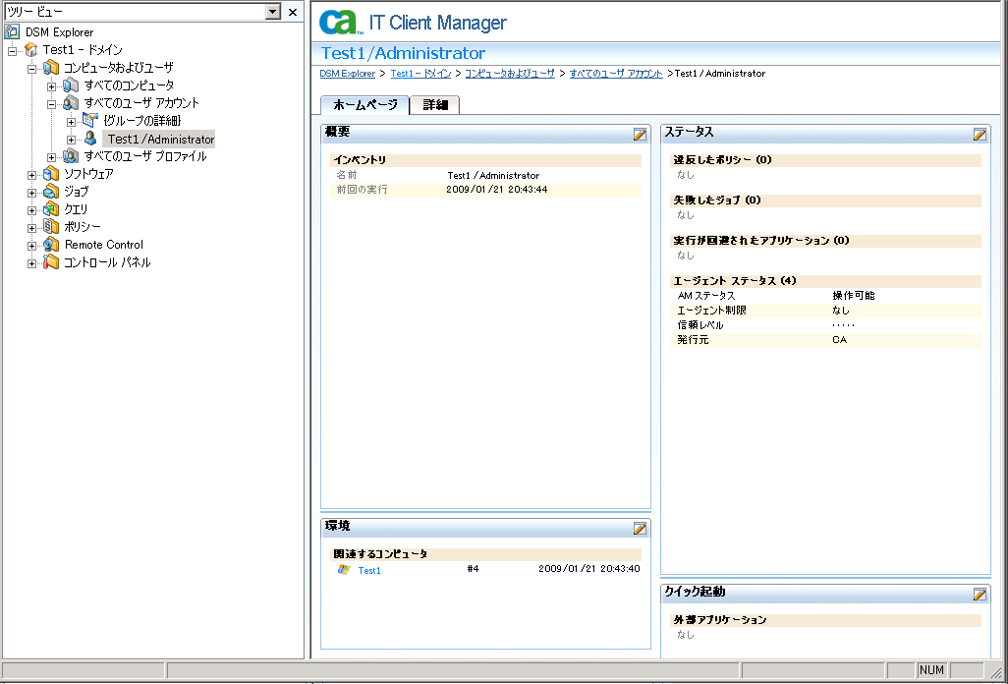The width and height of the screenshot is (1008, 684).
Task: Click the pencil icon on the ステータス panel
Action: click(980, 134)
